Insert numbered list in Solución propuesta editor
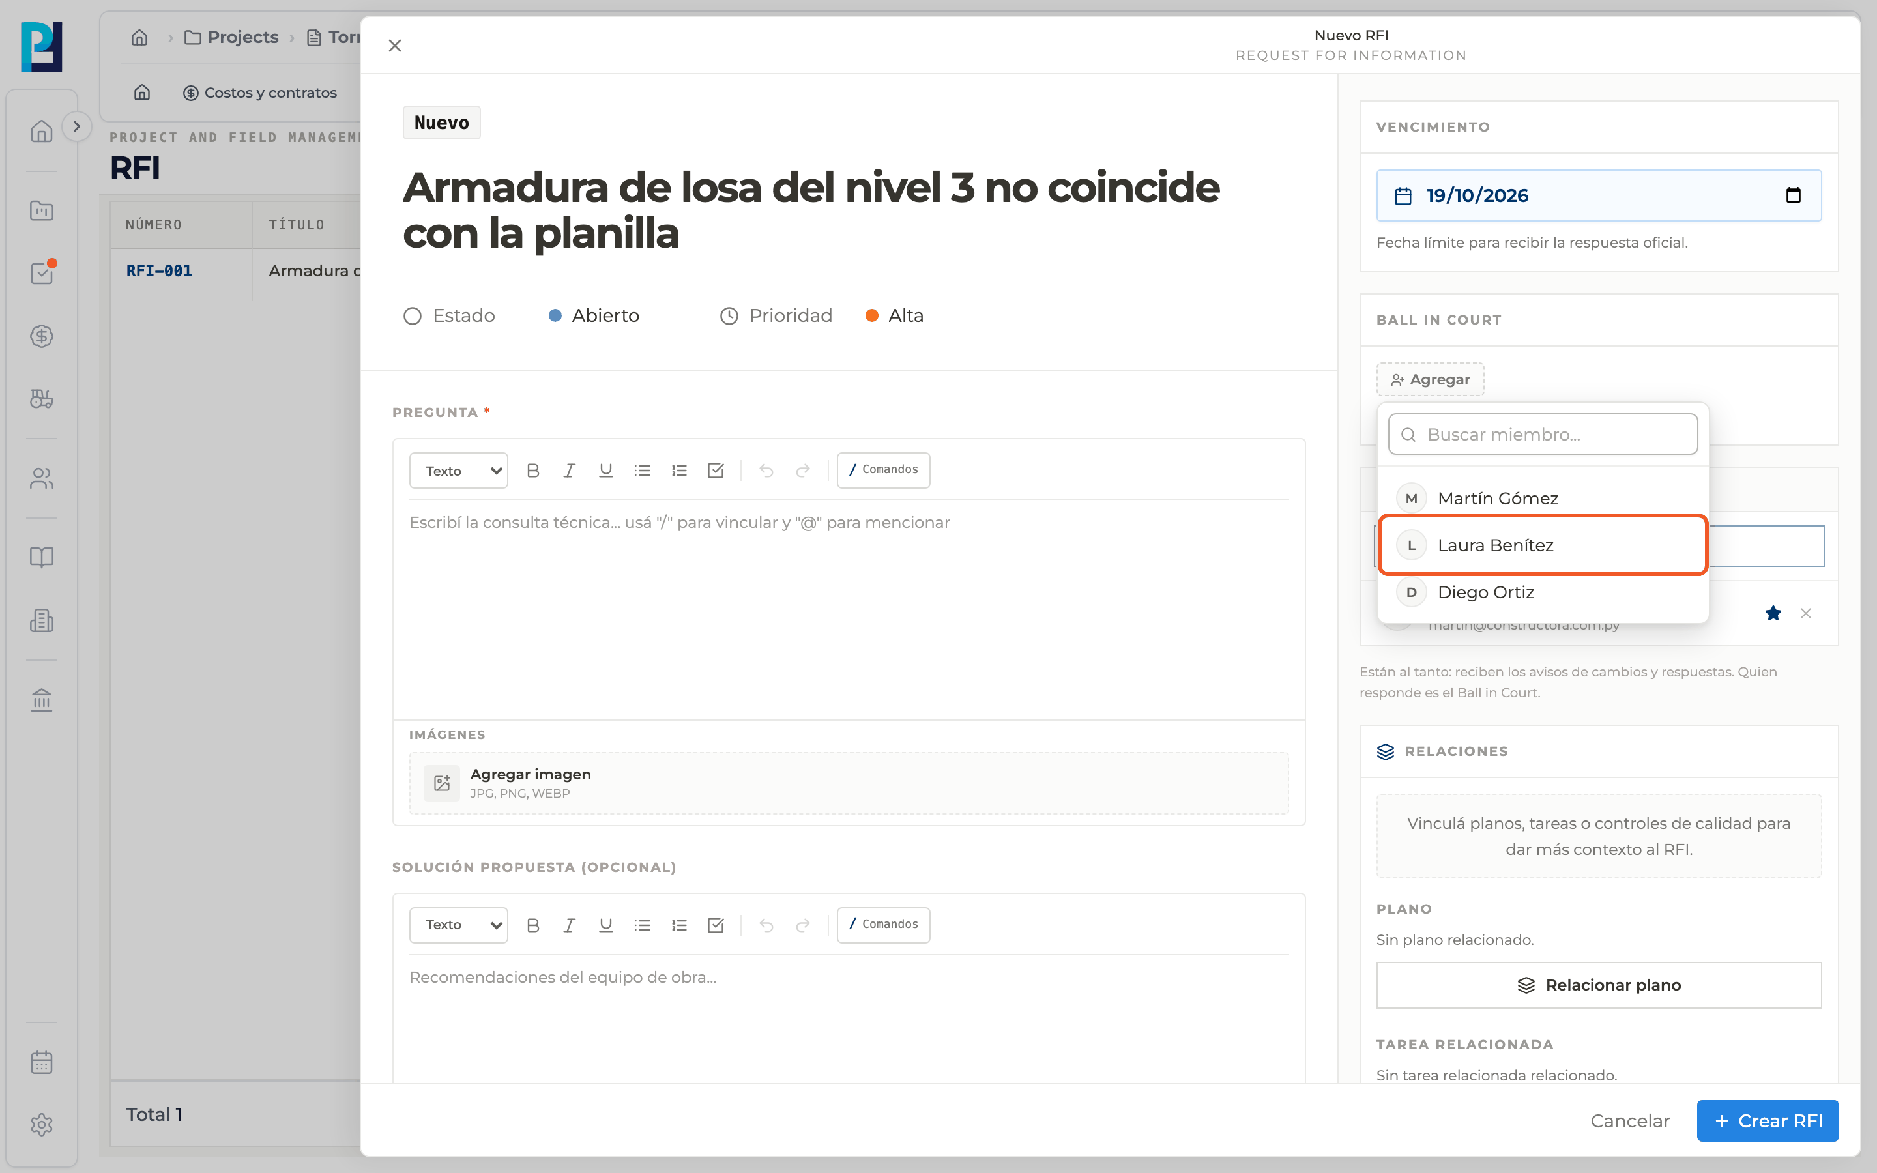The height and width of the screenshot is (1173, 1877). (680, 925)
